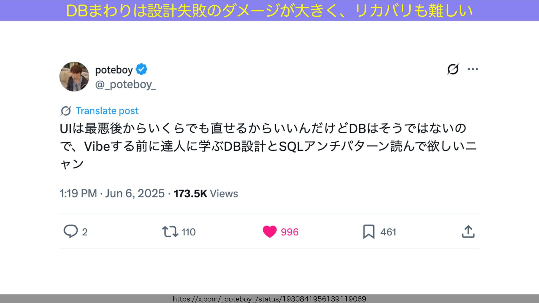Click the 1:19 PM timestamp
The image size is (539, 303).
[x=78, y=194]
